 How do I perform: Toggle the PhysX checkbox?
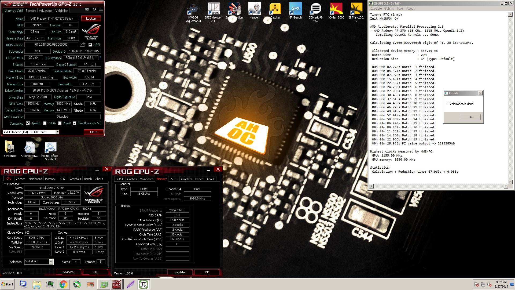[60, 123]
